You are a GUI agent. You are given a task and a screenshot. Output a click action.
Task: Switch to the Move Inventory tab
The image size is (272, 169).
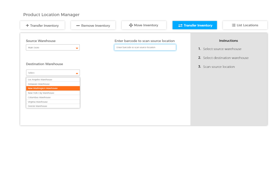[x=144, y=25]
